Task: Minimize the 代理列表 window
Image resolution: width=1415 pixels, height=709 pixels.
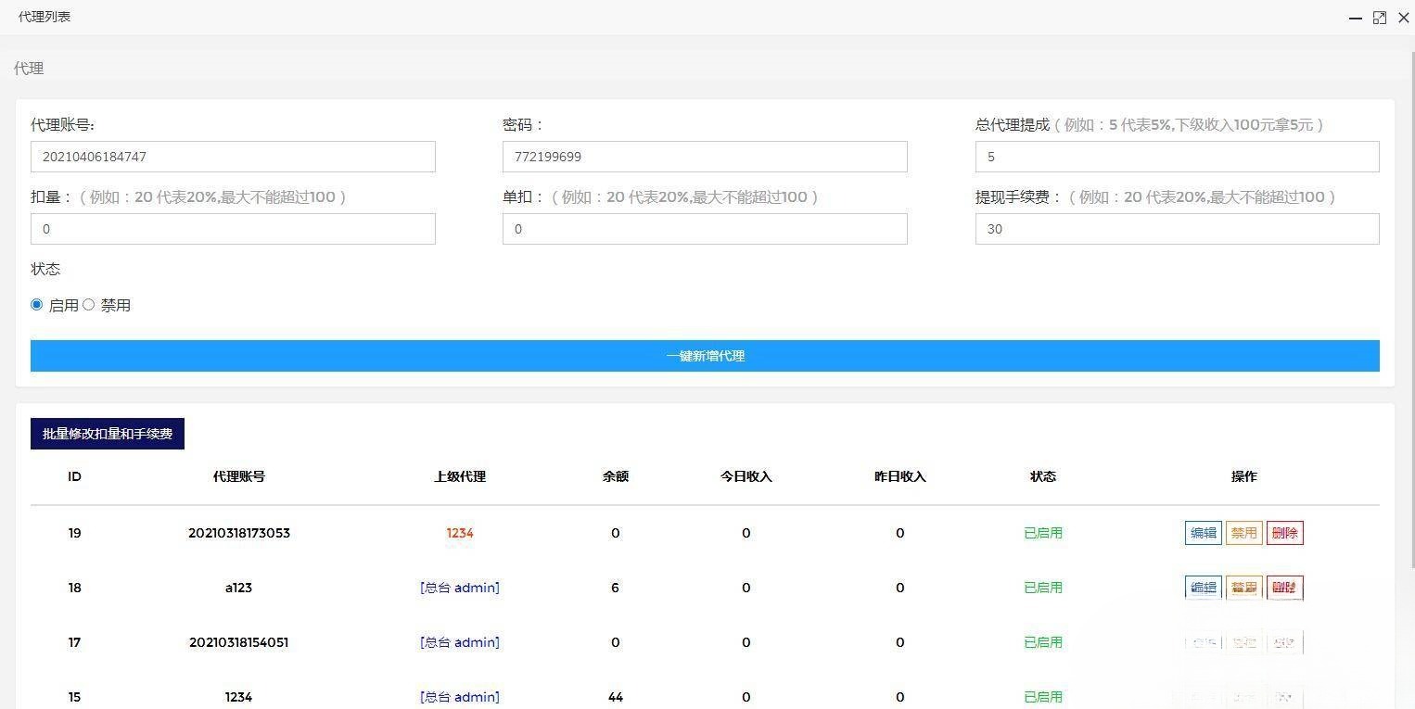Action: coord(1355,17)
